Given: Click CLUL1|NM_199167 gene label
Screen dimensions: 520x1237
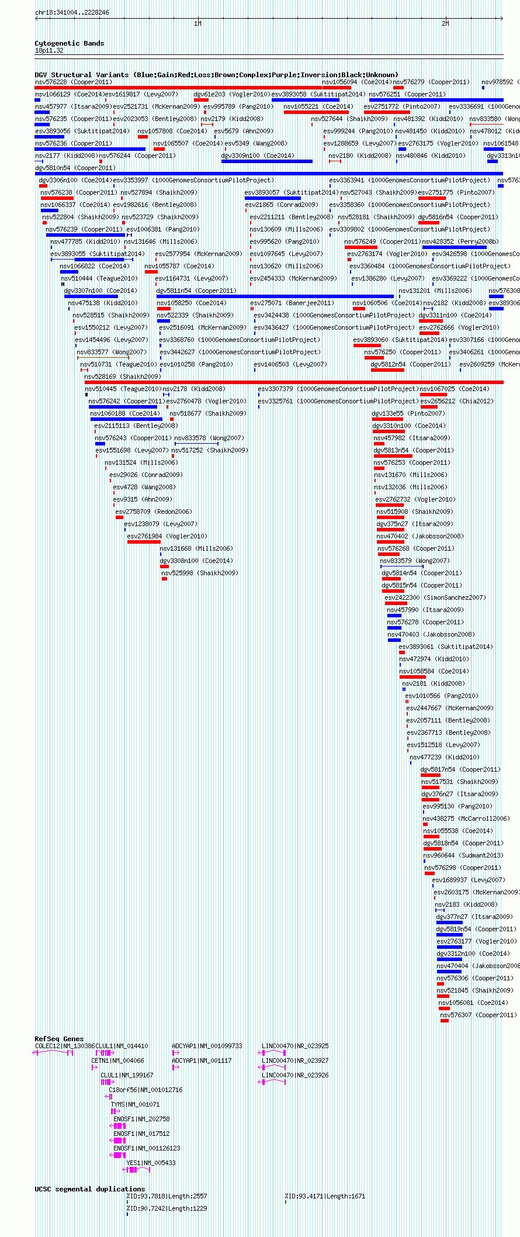Looking at the screenshot, I should [x=127, y=1075].
